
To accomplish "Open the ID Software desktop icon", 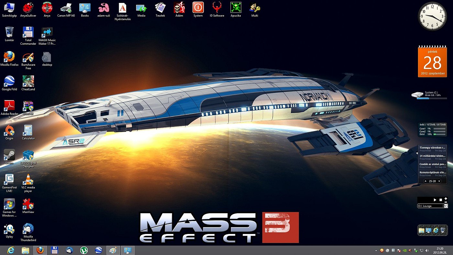I will (217, 10).
